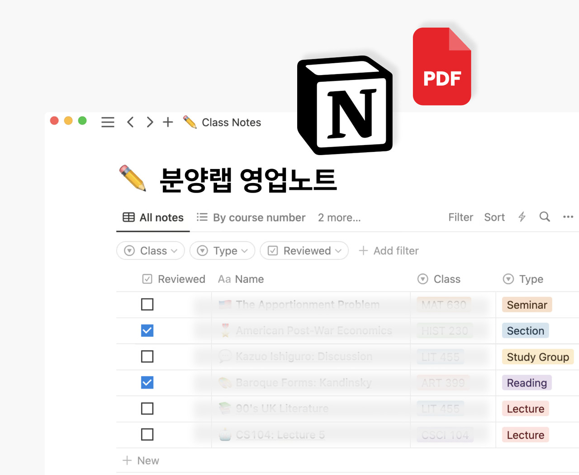Screen dimensions: 579x475
Task: Click the Seminar type tag
Action: tap(527, 305)
